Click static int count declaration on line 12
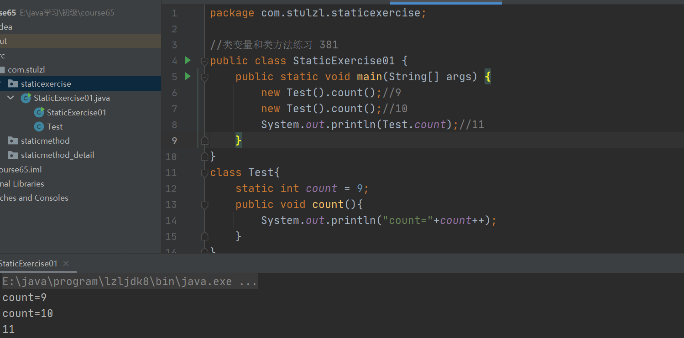 coord(302,188)
